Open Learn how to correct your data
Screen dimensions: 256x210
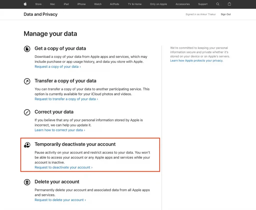pyautogui.click(x=60, y=130)
